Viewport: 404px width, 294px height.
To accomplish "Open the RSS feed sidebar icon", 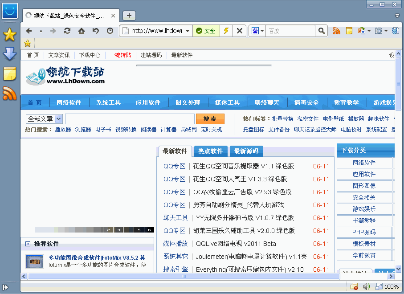I will point(10,93).
